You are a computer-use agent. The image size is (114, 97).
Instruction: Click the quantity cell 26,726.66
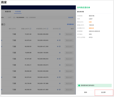point(28,83)
